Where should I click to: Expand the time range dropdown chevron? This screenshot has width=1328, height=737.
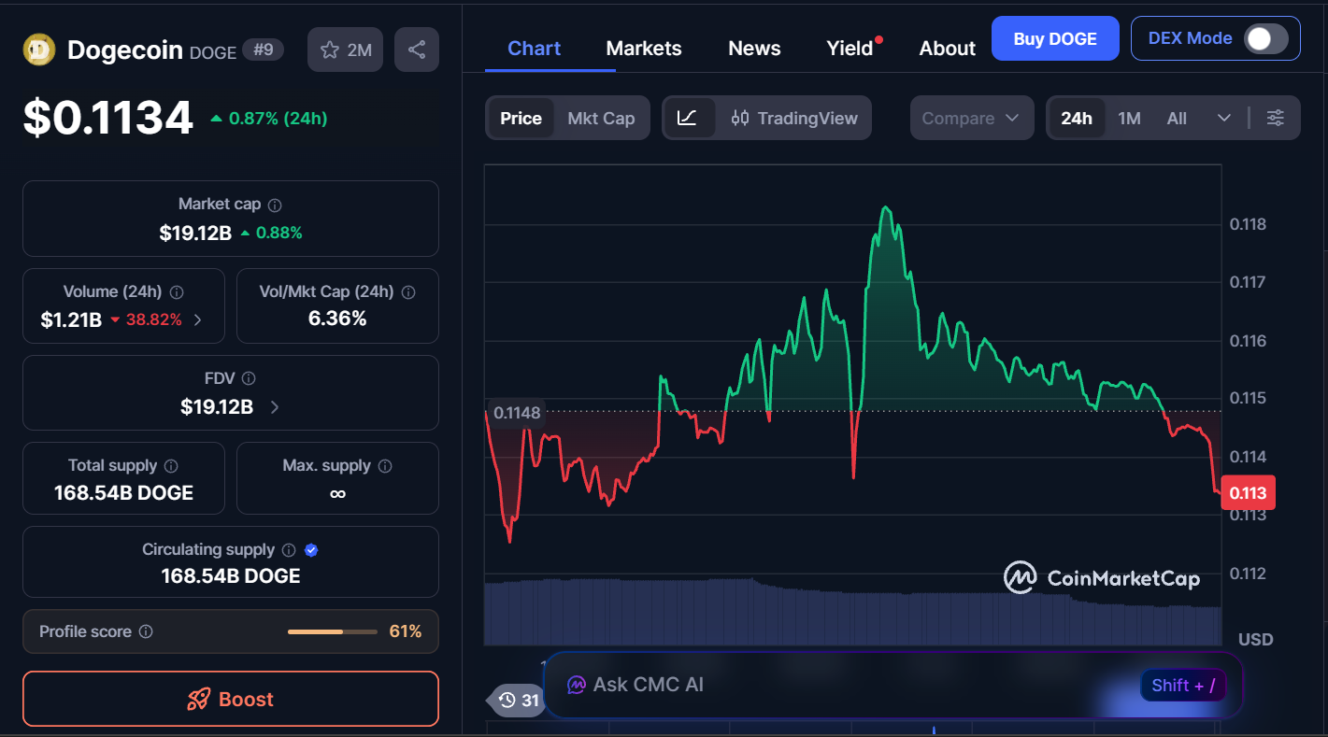[1224, 118]
